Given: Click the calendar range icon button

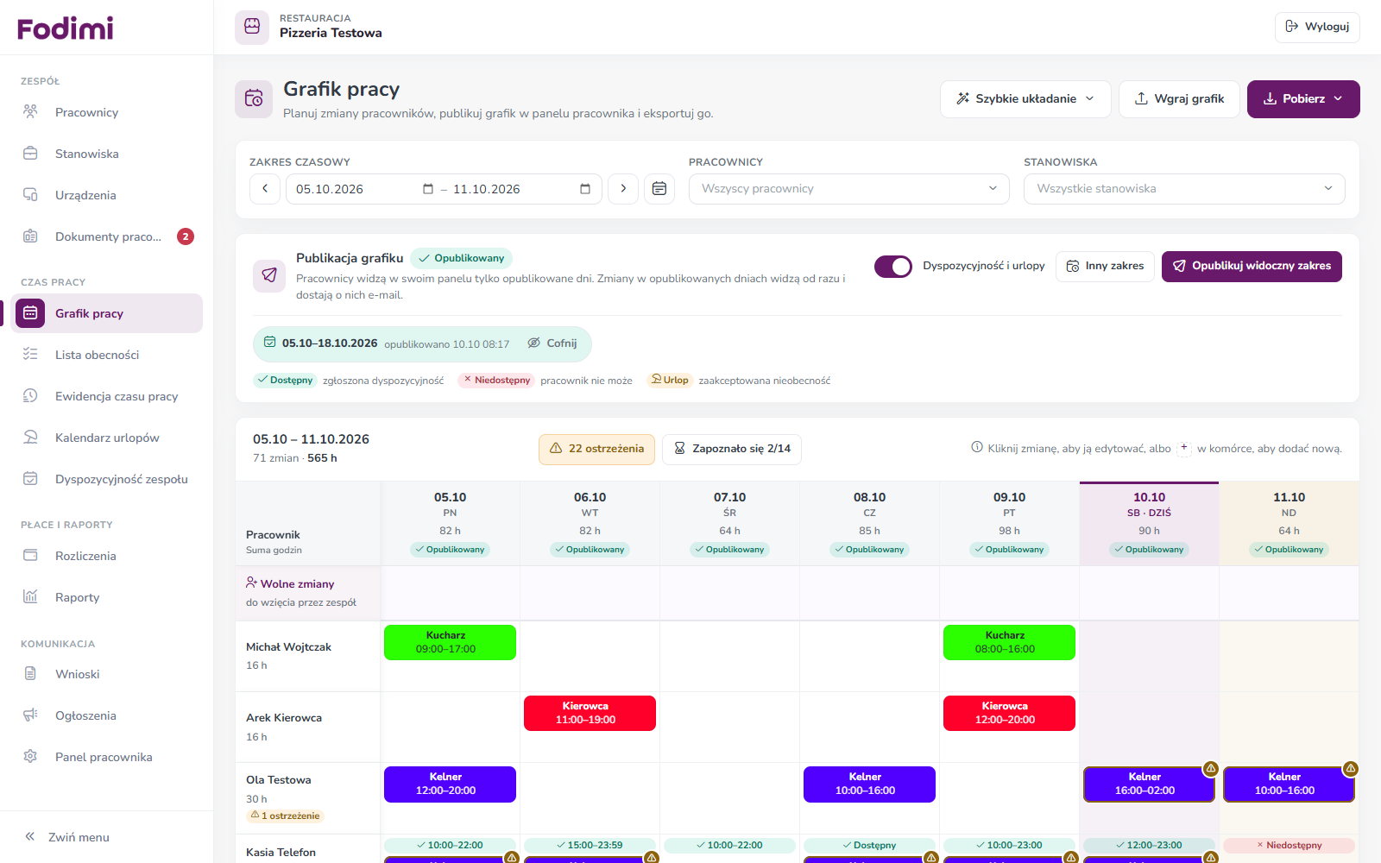Looking at the screenshot, I should coord(659,189).
